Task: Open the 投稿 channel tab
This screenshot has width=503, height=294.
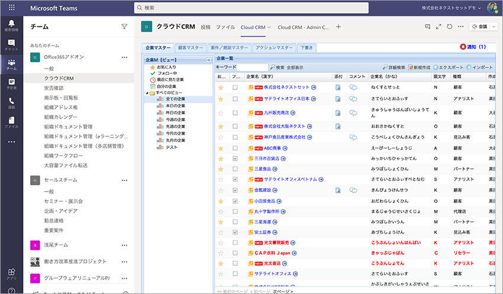Action: [x=205, y=27]
